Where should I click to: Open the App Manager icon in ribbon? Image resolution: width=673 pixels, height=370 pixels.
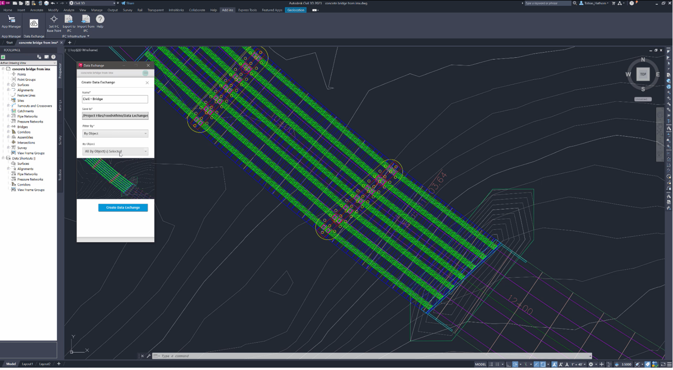(x=11, y=19)
